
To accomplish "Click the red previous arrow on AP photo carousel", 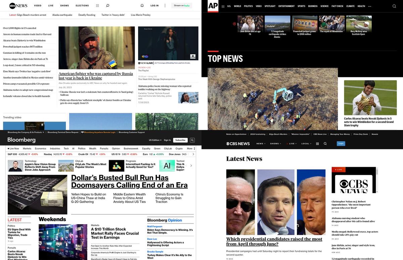I will point(234,23).
